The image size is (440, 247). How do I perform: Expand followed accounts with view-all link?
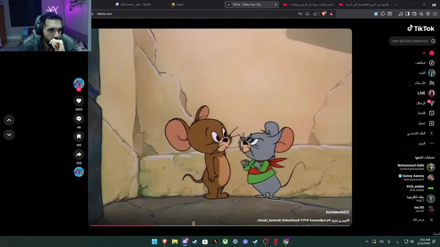pyautogui.click(x=422, y=220)
